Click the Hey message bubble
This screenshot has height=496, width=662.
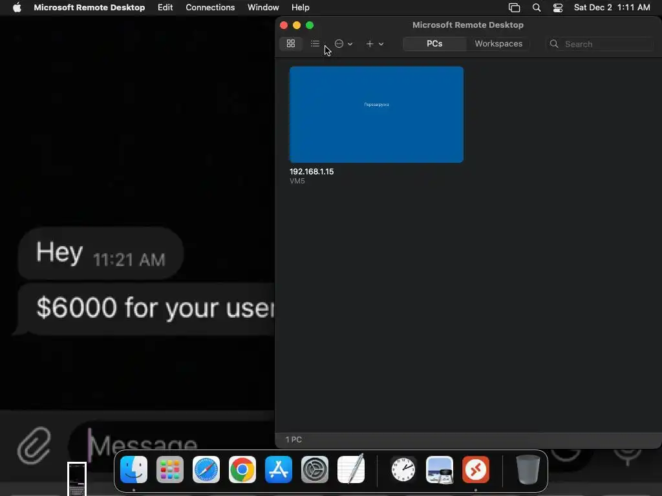click(x=101, y=253)
